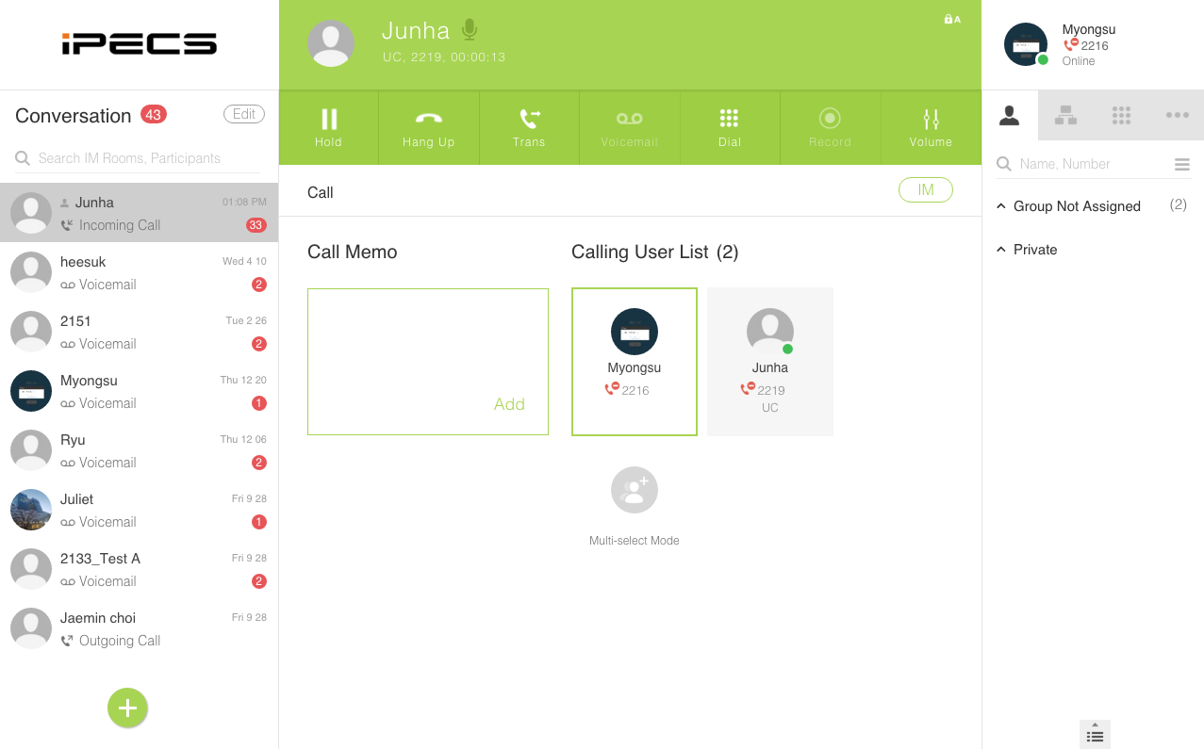Switch to the organization chart tab
1204x749 pixels.
tap(1065, 115)
